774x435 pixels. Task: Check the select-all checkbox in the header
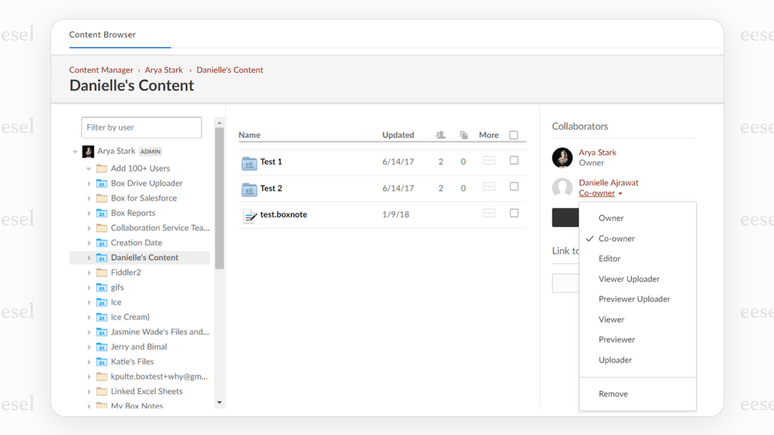click(514, 134)
